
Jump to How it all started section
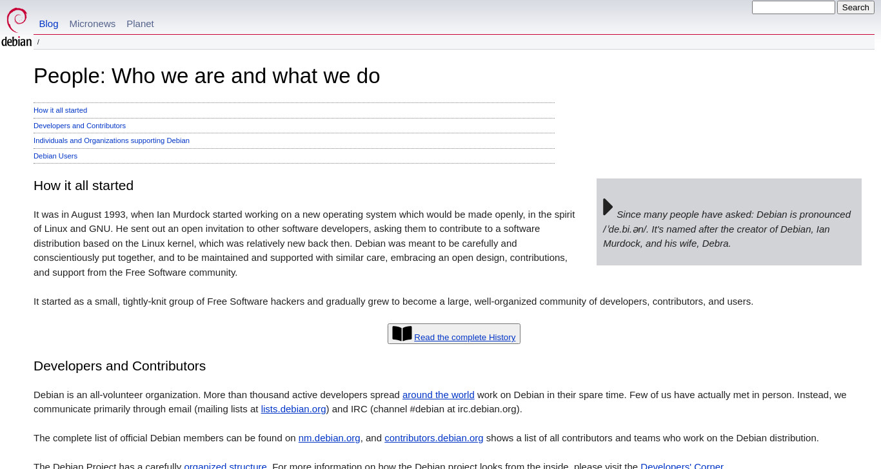coord(60,110)
